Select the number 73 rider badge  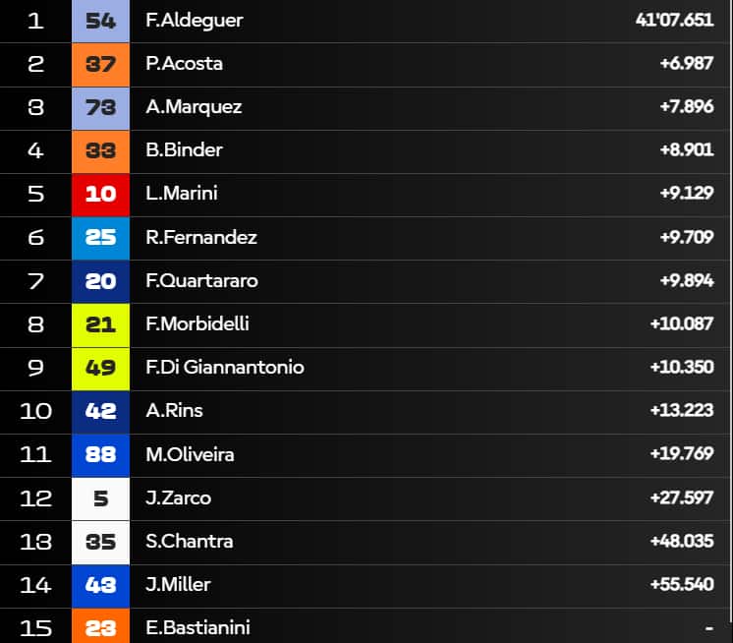100,107
